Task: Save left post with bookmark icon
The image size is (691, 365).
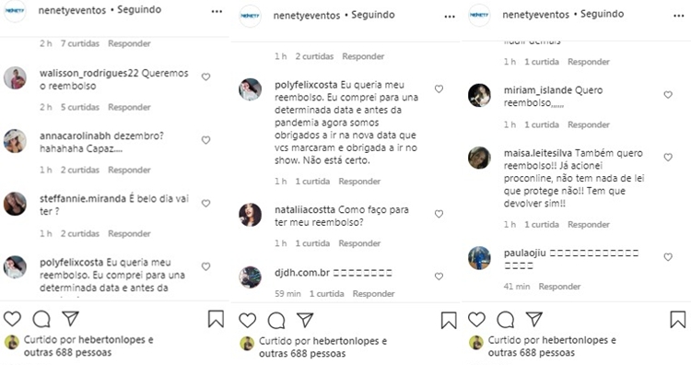Action: pyautogui.click(x=216, y=319)
